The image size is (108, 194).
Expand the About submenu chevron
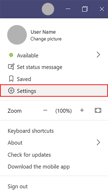click(98, 142)
